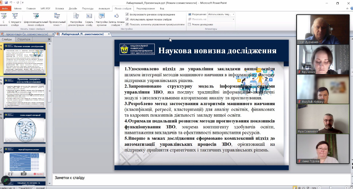The height and width of the screenshot is (189, 353).
Task: Enable 'Режим докладчика' checkbox
Action: point(189,24)
